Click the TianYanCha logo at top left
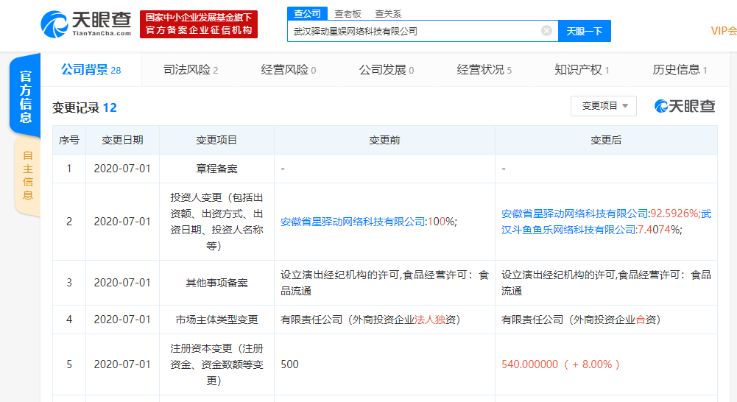 [x=86, y=24]
